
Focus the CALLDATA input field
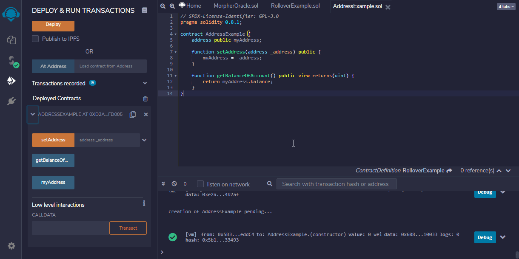[x=71, y=228]
